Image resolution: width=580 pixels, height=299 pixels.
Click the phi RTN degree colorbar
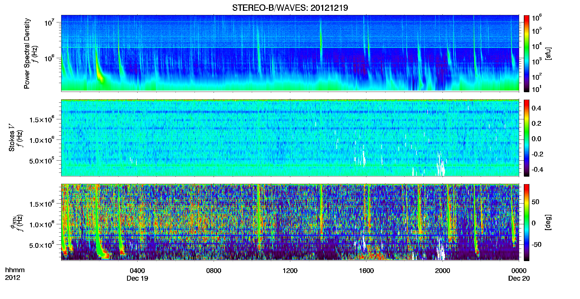tap(527, 222)
